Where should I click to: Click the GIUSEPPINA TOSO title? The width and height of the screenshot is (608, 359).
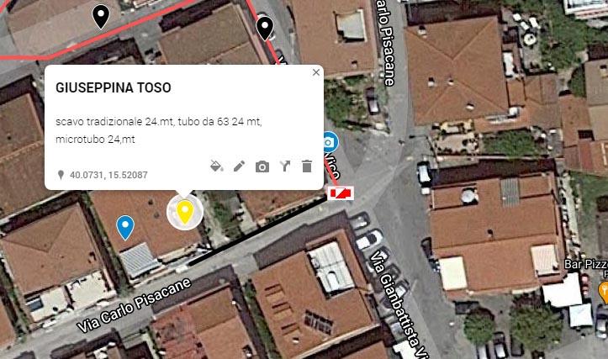[x=114, y=87]
